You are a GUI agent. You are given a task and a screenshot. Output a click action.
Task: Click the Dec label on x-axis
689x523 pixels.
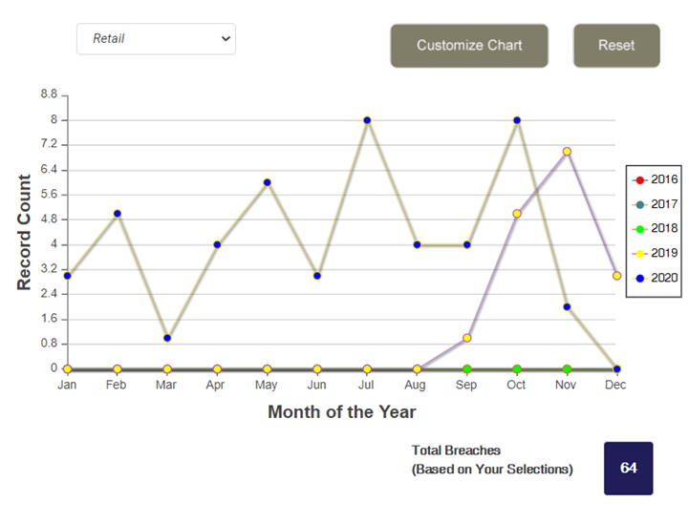(x=615, y=385)
